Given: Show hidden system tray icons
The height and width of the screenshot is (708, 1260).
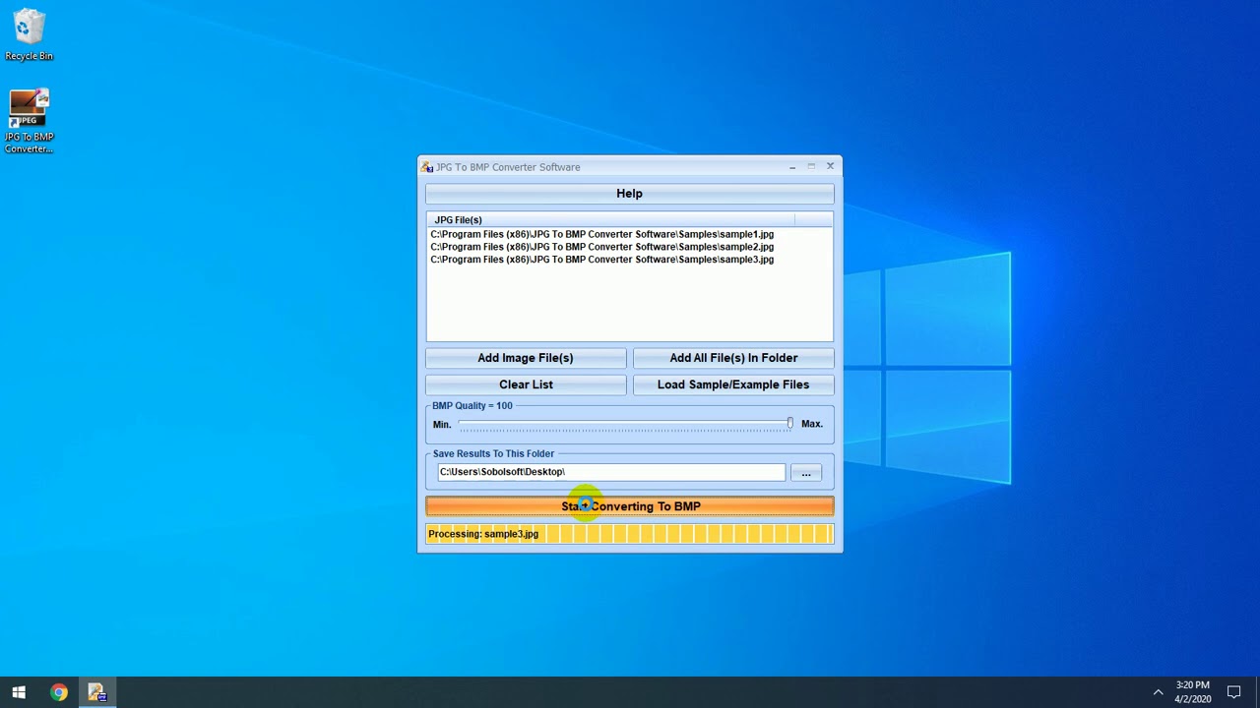Looking at the screenshot, I should point(1158,692).
